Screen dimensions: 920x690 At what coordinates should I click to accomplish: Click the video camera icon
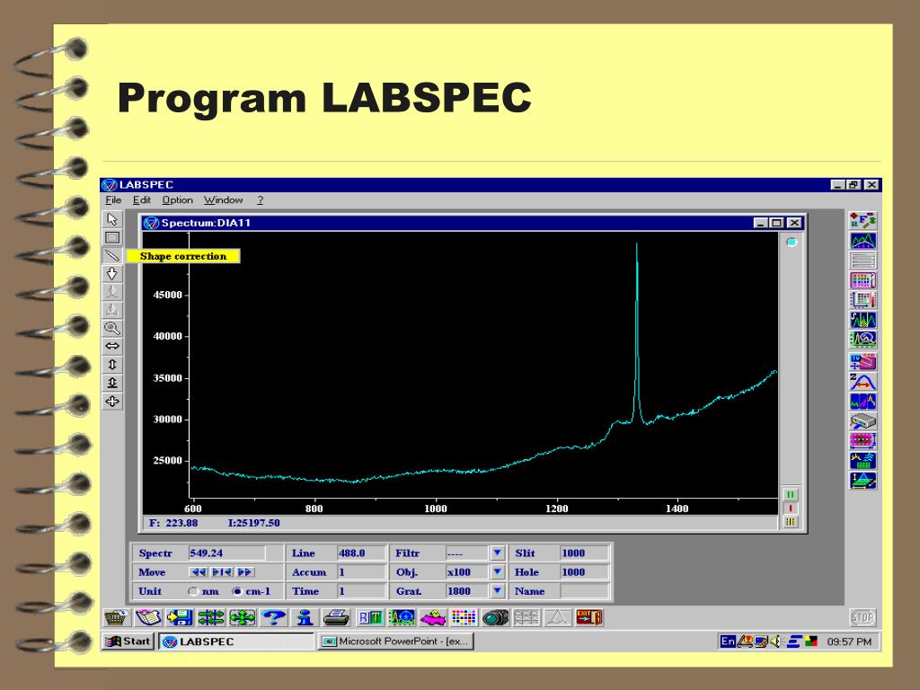coord(495,617)
